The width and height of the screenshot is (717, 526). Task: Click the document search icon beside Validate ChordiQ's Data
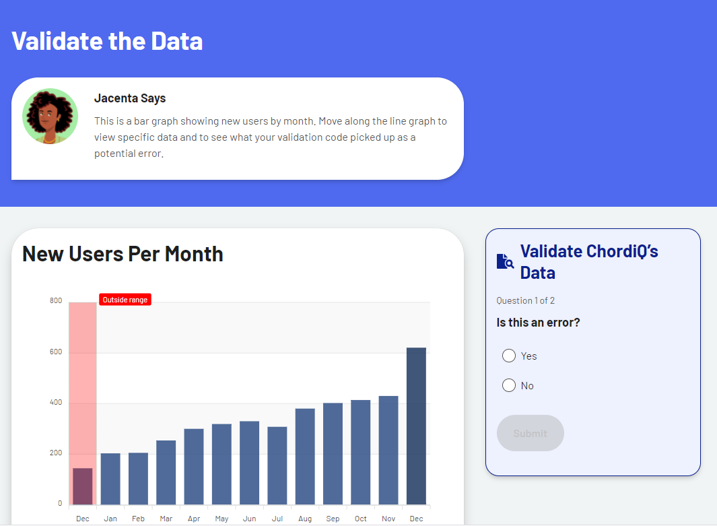coord(506,261)
